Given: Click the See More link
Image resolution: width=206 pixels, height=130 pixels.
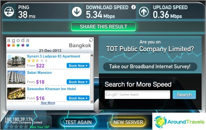Looking at the screenshot, I should [x=48, y=103].
